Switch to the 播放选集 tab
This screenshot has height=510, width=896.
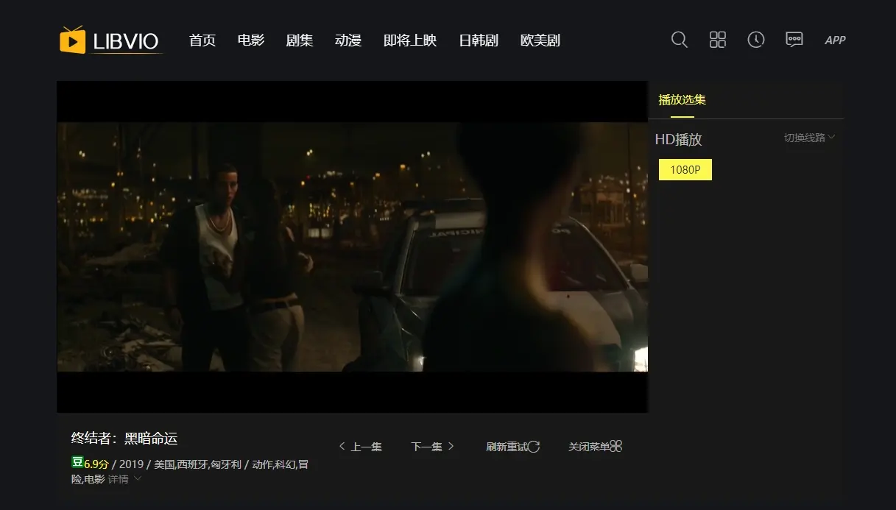pyautogui.click(x=681, y=99)
